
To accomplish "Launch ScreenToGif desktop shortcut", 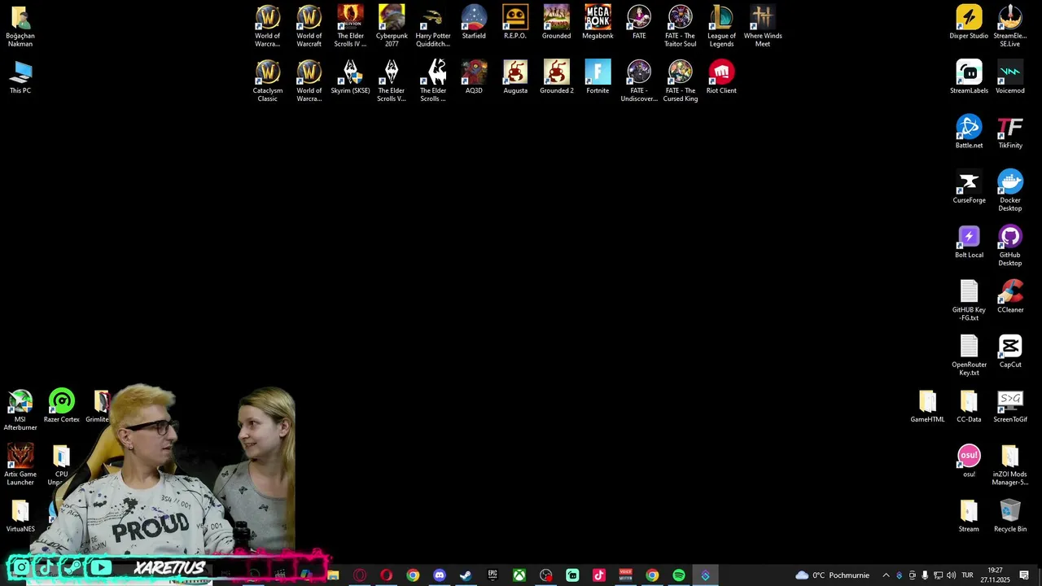I will coord(1010,405).
